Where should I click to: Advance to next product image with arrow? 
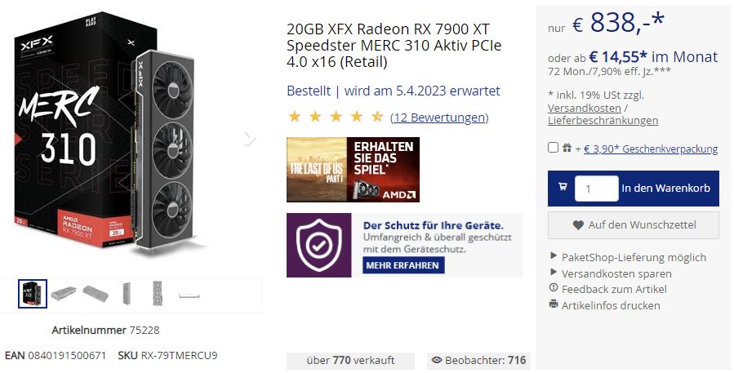250,138
